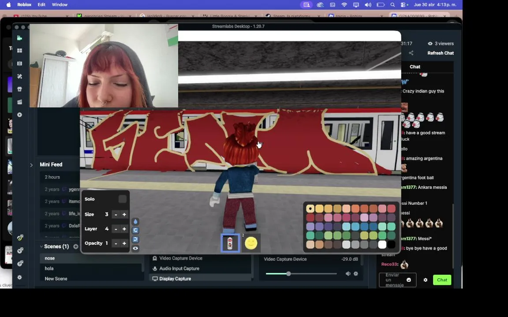Click the 3 viewers count text

pyautogui.click(x=444, y=44)
